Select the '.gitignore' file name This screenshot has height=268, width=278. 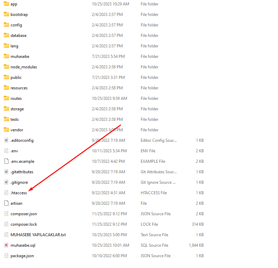[x=19, y=182]
